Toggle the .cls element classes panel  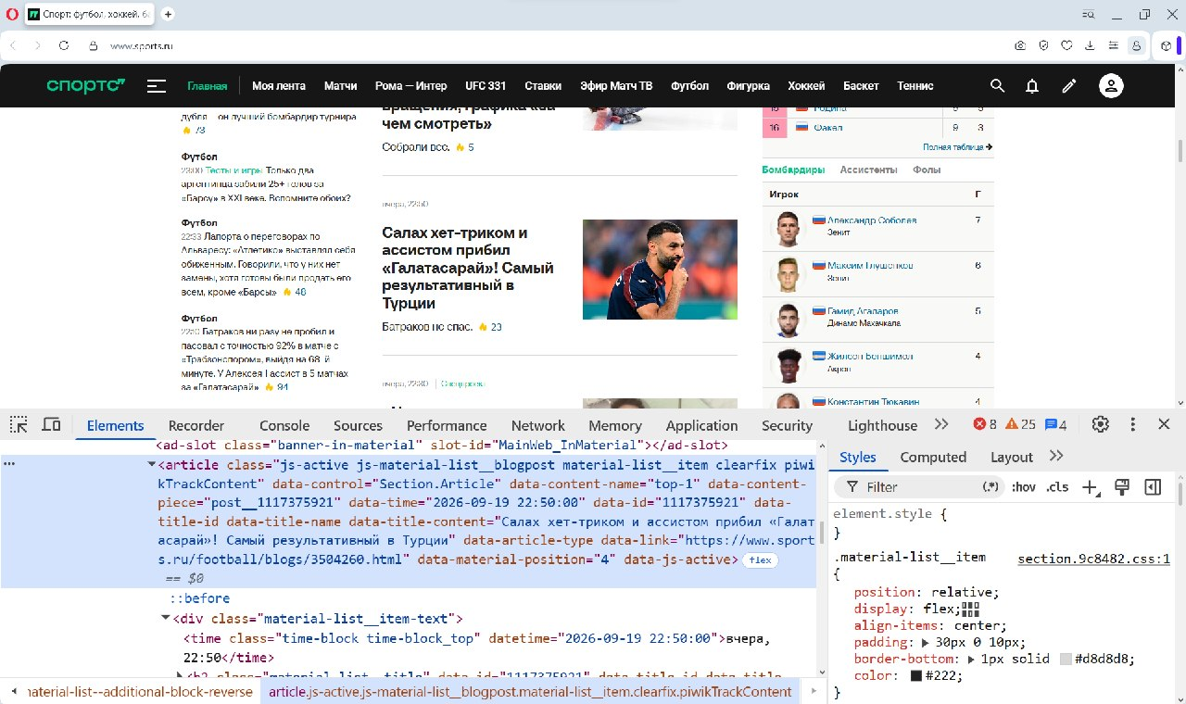[1057, 487]
